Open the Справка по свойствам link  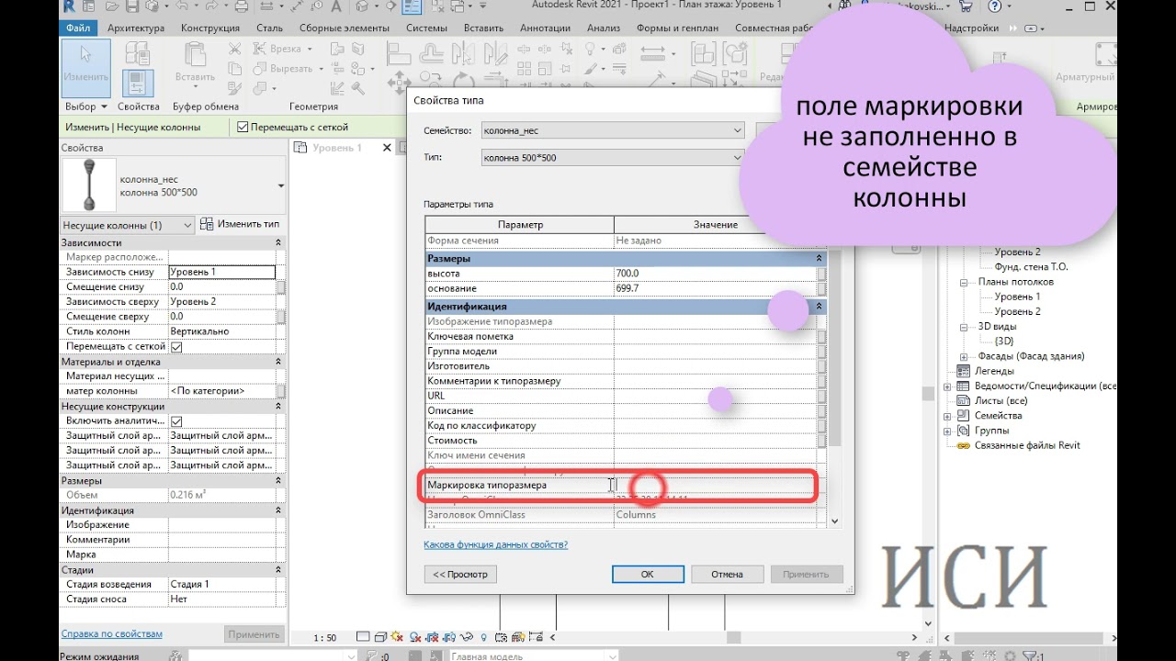click(x=111, y=633)
